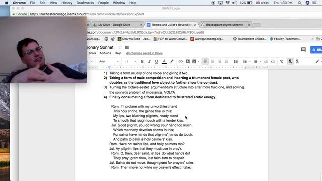Viewport: 322px width, 181px height.
Task: Toggle underline formatting
Action: click(x=156, y=61)
